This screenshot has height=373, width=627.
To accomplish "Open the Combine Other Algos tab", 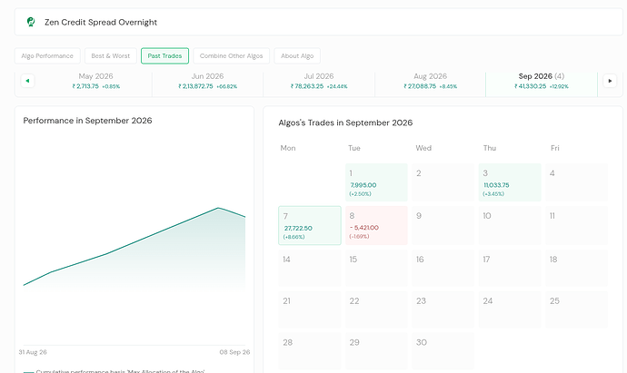I will tap(231, 56).
